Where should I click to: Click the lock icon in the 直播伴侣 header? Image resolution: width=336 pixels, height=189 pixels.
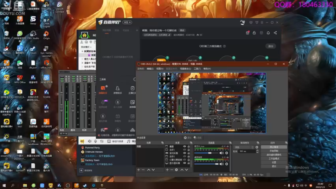tap(254, 33)
